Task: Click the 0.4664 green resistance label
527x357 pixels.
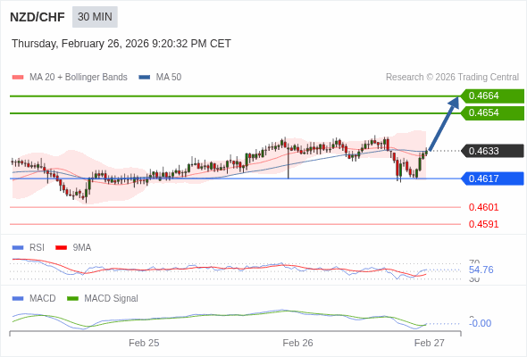Action: pos(492,96)
